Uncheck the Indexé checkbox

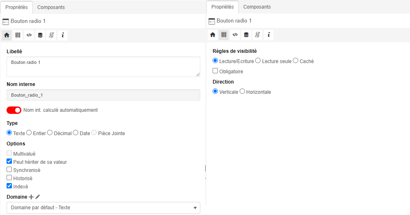click(x=9, y=186)
